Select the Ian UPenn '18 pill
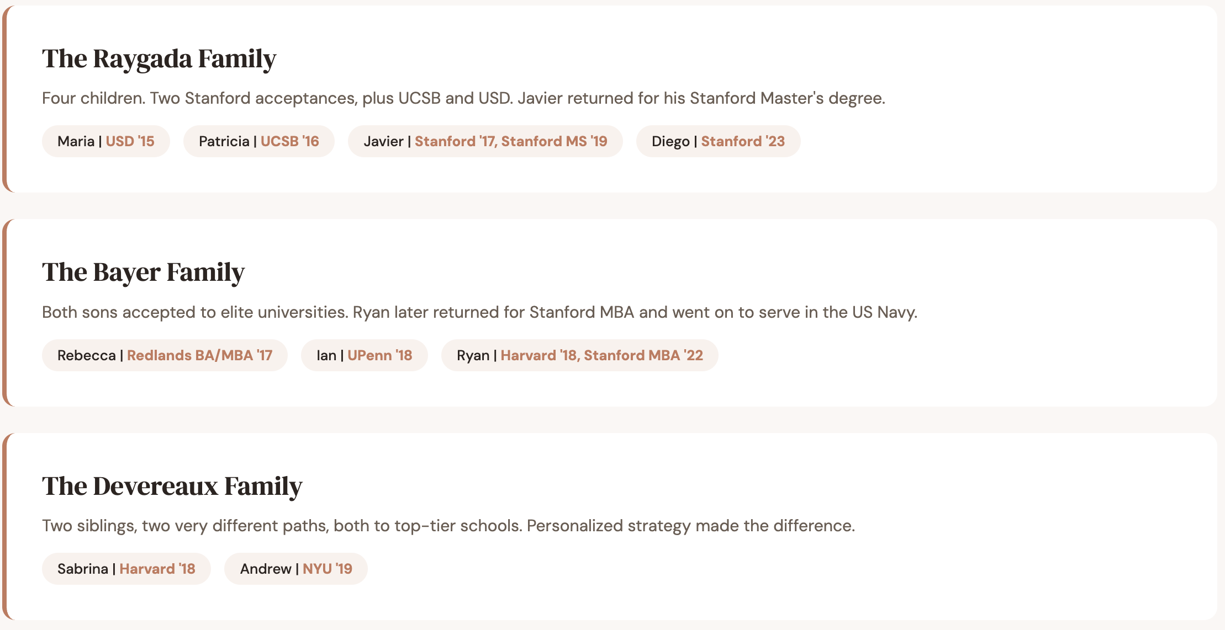Image resolution: width=1225 pixels, height=630 pixels. 364,355
